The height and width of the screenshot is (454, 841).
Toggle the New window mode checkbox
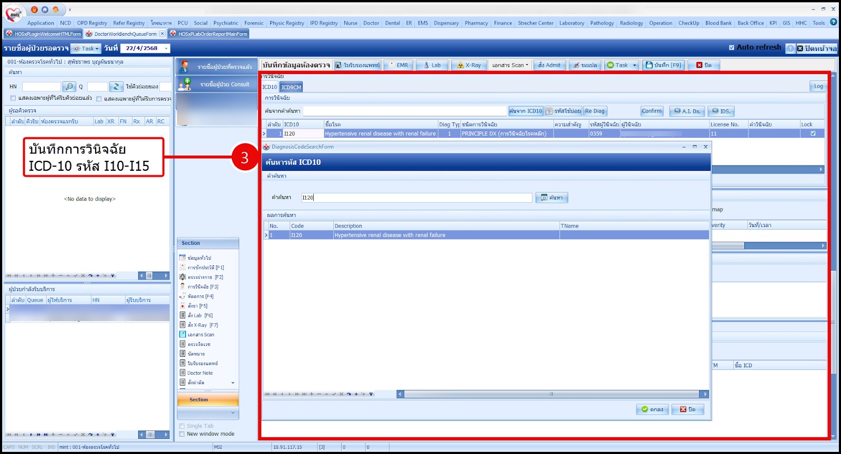click(x=182, y=434)
